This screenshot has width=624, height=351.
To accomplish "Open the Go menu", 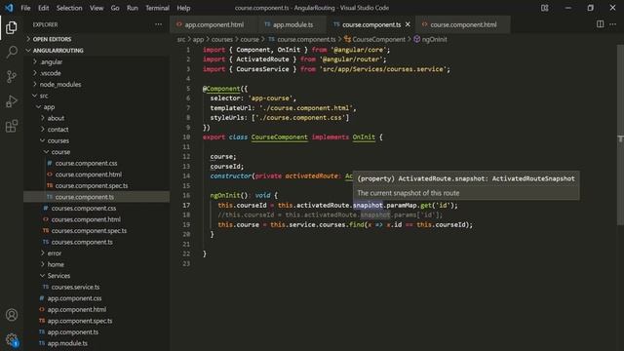I will pyautogui.click(x=115, y=8).
